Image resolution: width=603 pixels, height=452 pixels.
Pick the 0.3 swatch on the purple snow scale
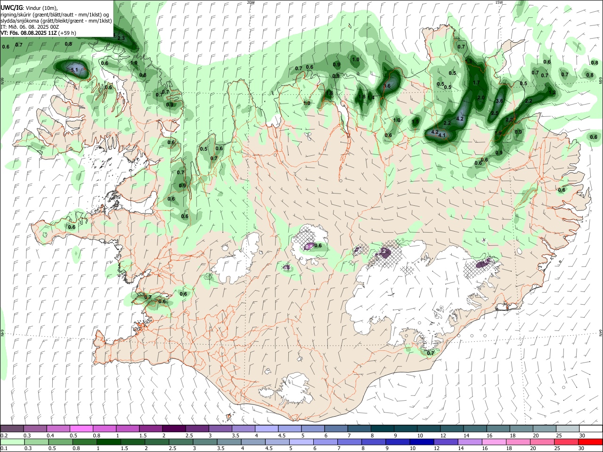(35, 429)
